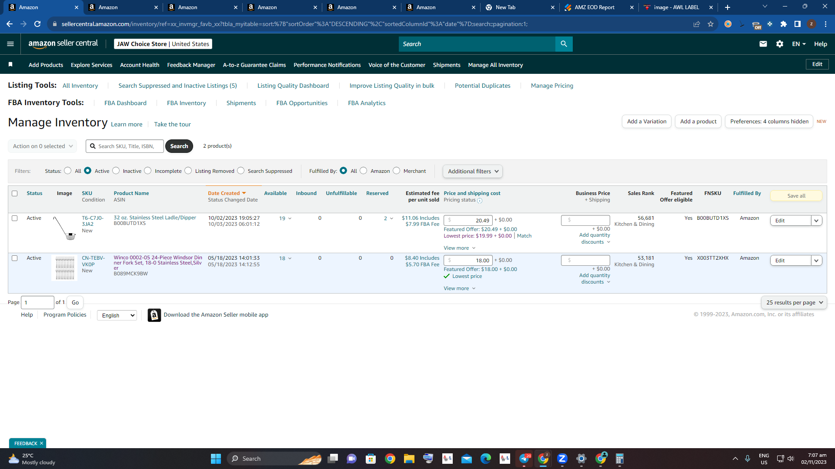
Task: Open Preferences: 4 columns hidden
Action: [769, 122]
